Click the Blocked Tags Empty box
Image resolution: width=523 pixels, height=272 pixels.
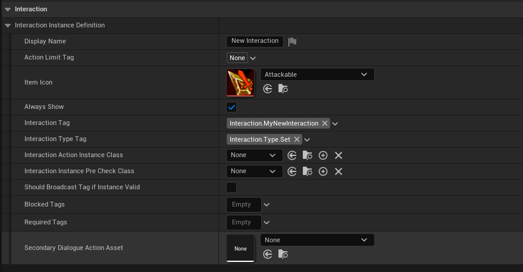pyautogui.click(x=244, y=205)
